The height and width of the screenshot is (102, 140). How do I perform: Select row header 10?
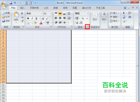click(x=3, y=49)
